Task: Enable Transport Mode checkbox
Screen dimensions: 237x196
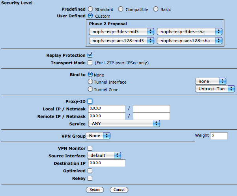Action: (90, 63)
